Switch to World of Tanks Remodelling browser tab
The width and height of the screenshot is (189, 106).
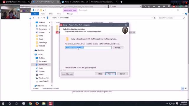(x=74, y=2)
